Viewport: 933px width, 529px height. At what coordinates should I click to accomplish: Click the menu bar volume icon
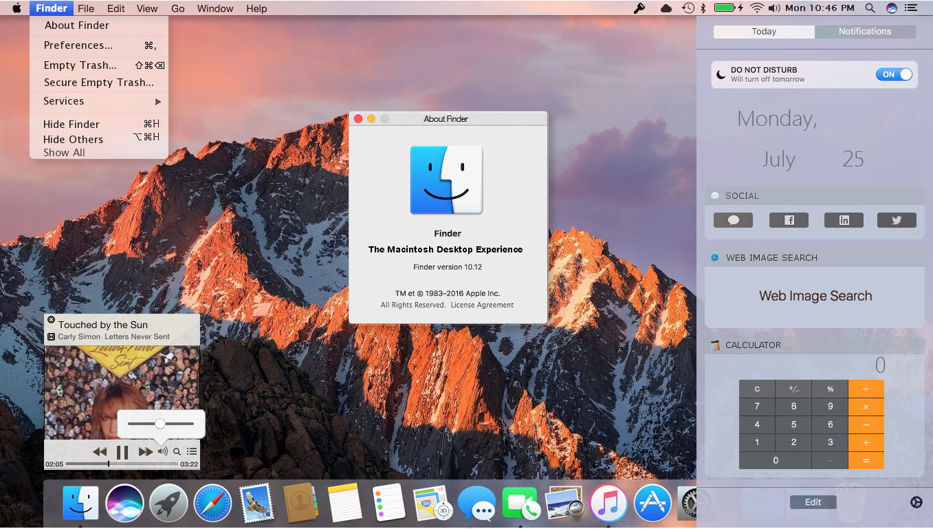[x=775, y=8]
